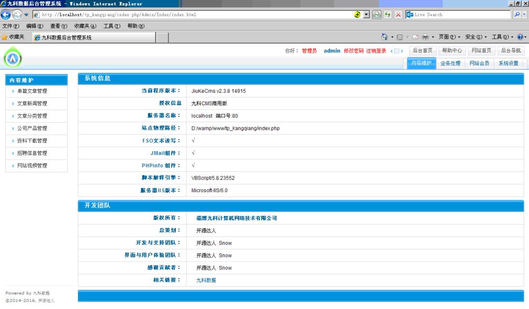Open the 查看(V) menu

(x=59, y=26)
